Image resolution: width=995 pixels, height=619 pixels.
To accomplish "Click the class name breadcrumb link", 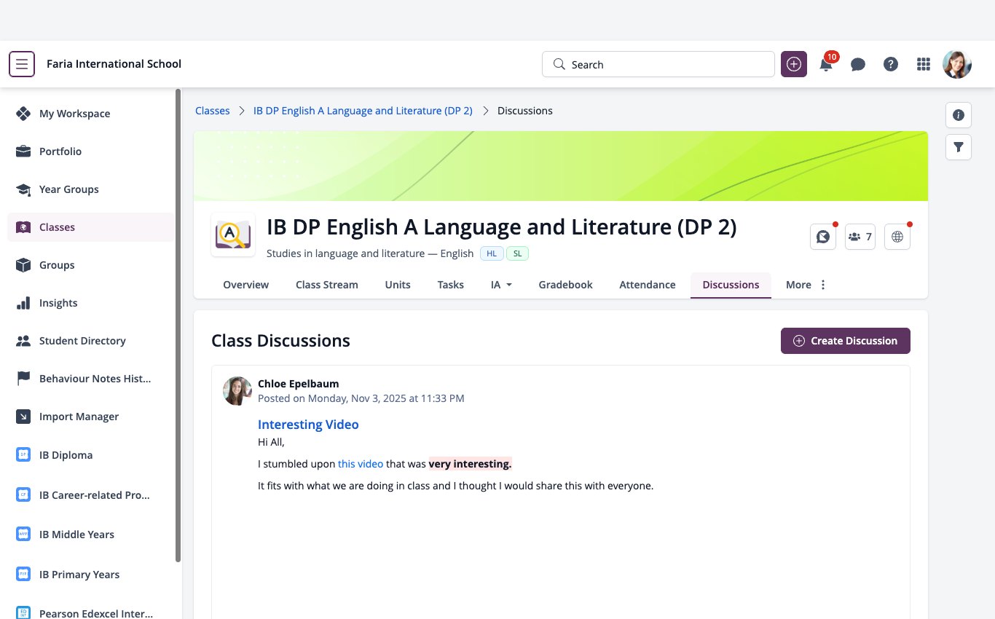I will pos(363,111).
